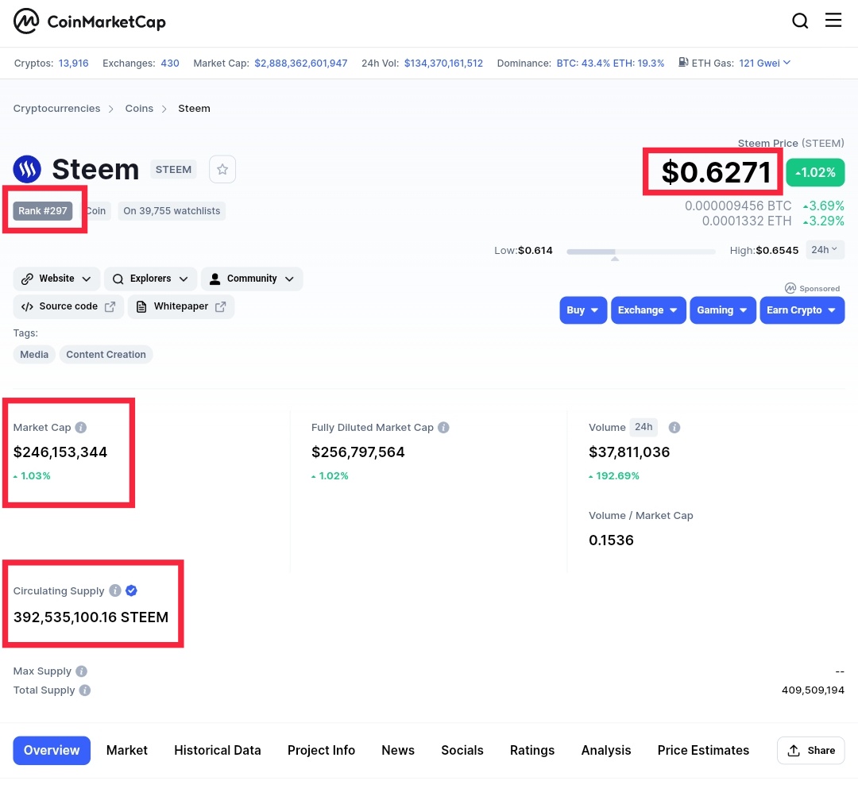Expand the Explorers dropdown
Image resolution: width=858 pixels, height=796 pixels.
(x=150, y=279)
